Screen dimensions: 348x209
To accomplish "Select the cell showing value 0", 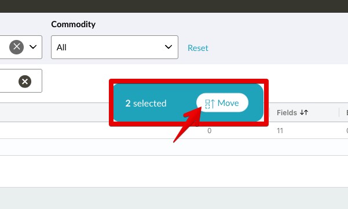I will coord(209,131).
